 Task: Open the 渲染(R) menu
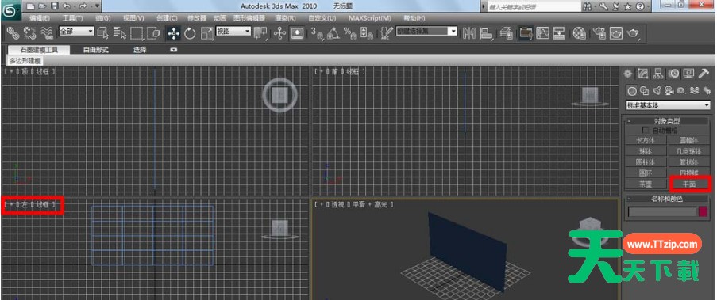point(285,18)
